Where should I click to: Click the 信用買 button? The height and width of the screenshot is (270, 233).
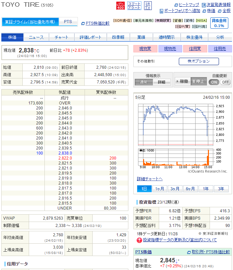pyautogui.click(x=195, y=49)
